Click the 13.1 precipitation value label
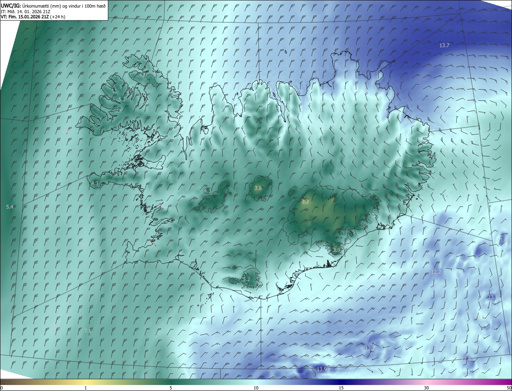The image size is (512, 391). pos(492,297)
